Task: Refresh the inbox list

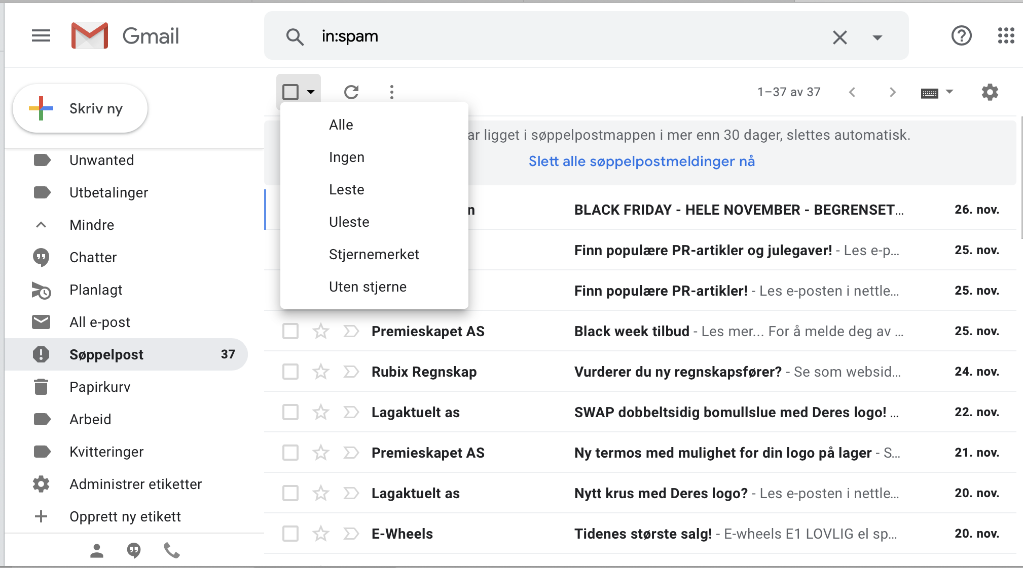Action: coord(352,92)
